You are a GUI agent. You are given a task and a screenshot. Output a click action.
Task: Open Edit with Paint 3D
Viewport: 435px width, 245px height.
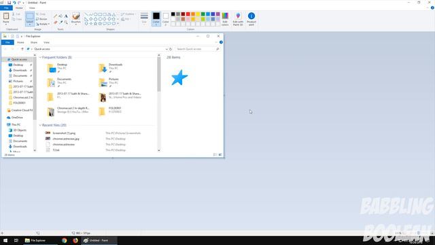(238, 19)
